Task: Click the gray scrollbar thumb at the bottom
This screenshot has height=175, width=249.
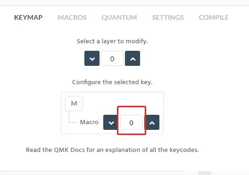Action: click(x=205, y=173)
